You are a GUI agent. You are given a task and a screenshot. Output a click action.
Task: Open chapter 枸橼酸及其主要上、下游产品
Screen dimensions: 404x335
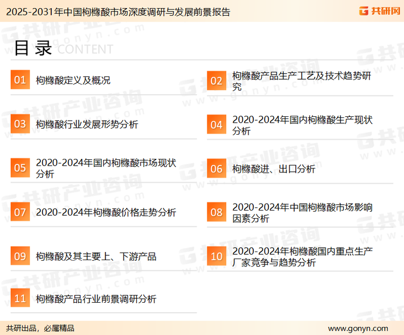pyautogui.click(x=96, y=256)
